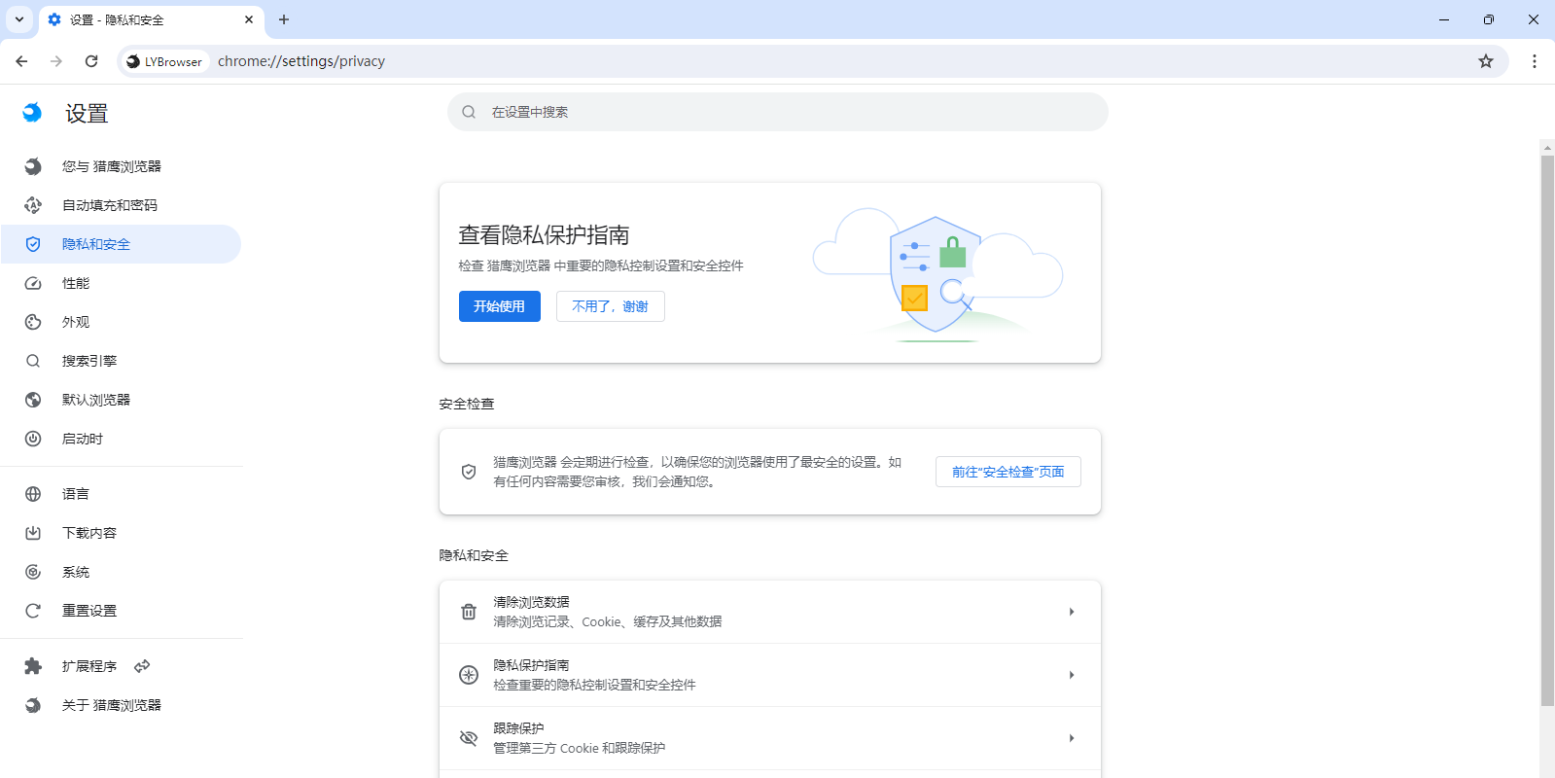Expand the 跟踪保护 row arrow
Image resolution: width=1555 pixels, height=778 pixels.
(1071, 738)
